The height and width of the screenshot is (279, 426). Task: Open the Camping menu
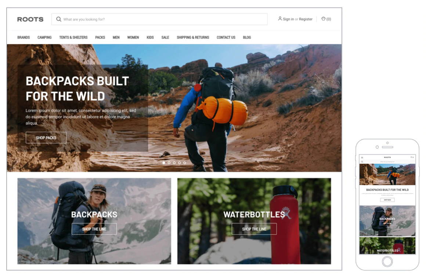tap(44, 37)
